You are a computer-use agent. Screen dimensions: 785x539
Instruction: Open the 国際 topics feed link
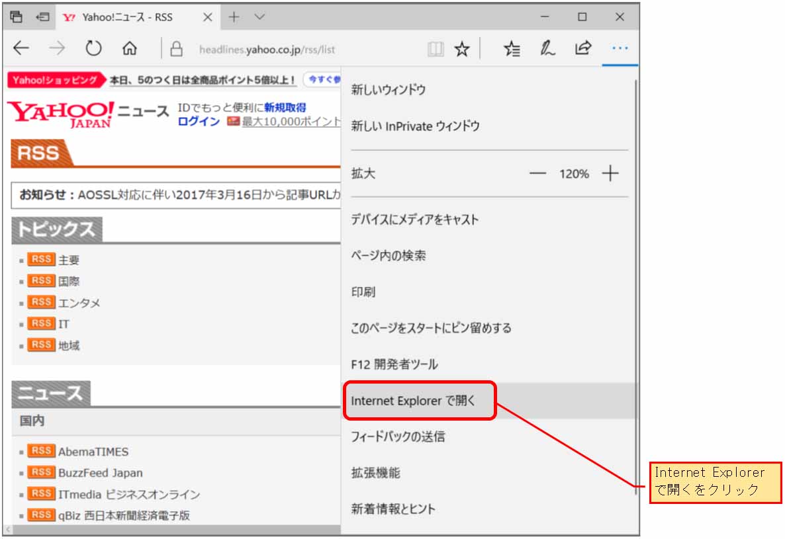point(69,282)
